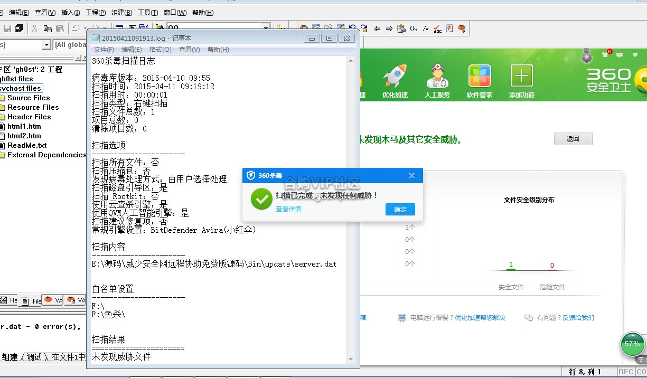Click the Save icon in the IDE toolbar
This screenshot has width=647, height=378.
[x=7, y=29]
